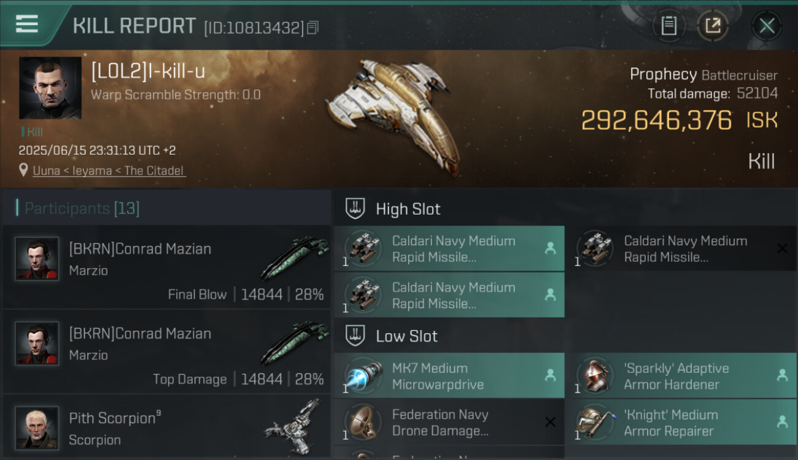Tap the Scorpion ship icon
This screenshot has width=798, height=460.
point(293,427)
